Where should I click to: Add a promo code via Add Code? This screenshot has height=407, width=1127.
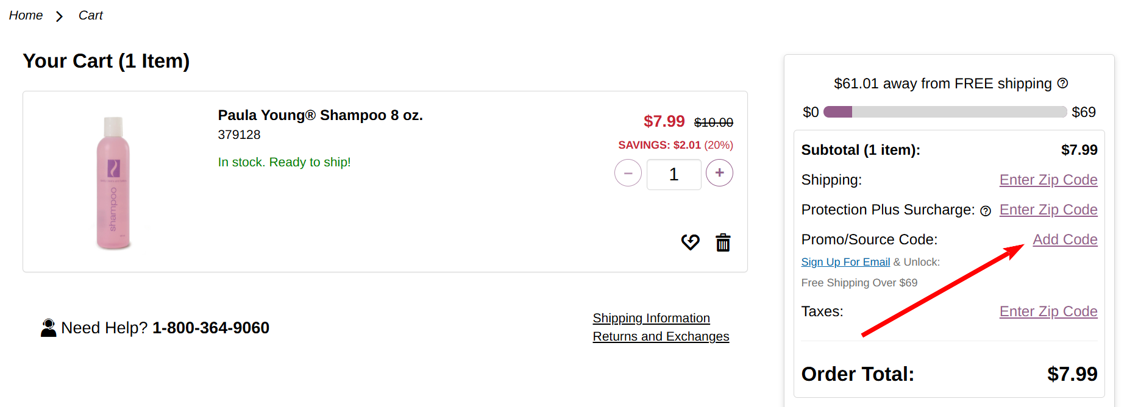tap(1064, 239)
